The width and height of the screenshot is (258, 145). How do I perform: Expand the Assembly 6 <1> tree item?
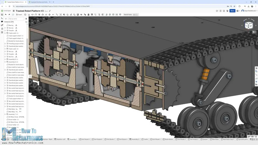(5, 59)
